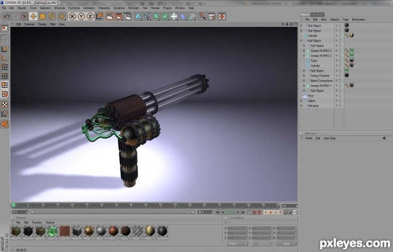Select the Texture checkerboard tool in sidebar
This screenshot has height=252, width=393.
(5, 104)
